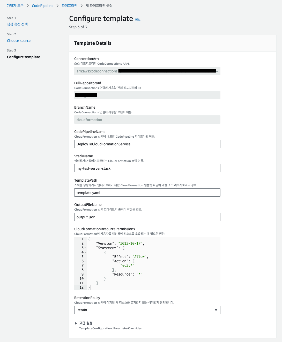
Task: Click the "Allow" effect value in policy editor
Action: pos(139,257)
